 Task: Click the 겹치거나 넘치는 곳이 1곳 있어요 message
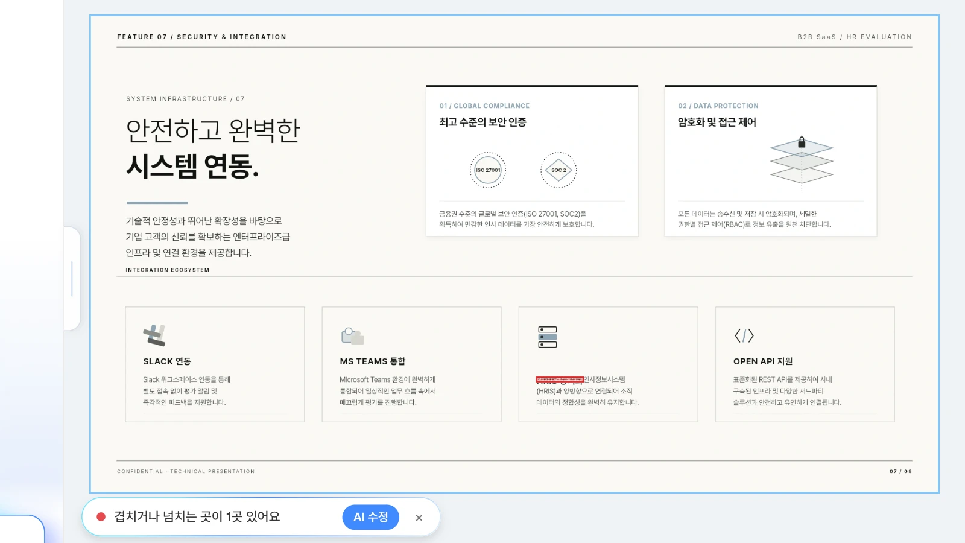pos(197,517)
